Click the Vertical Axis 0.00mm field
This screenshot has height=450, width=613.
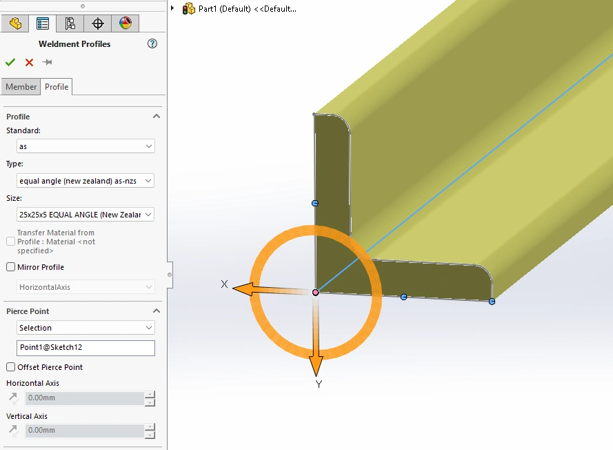tap(84, 431)
